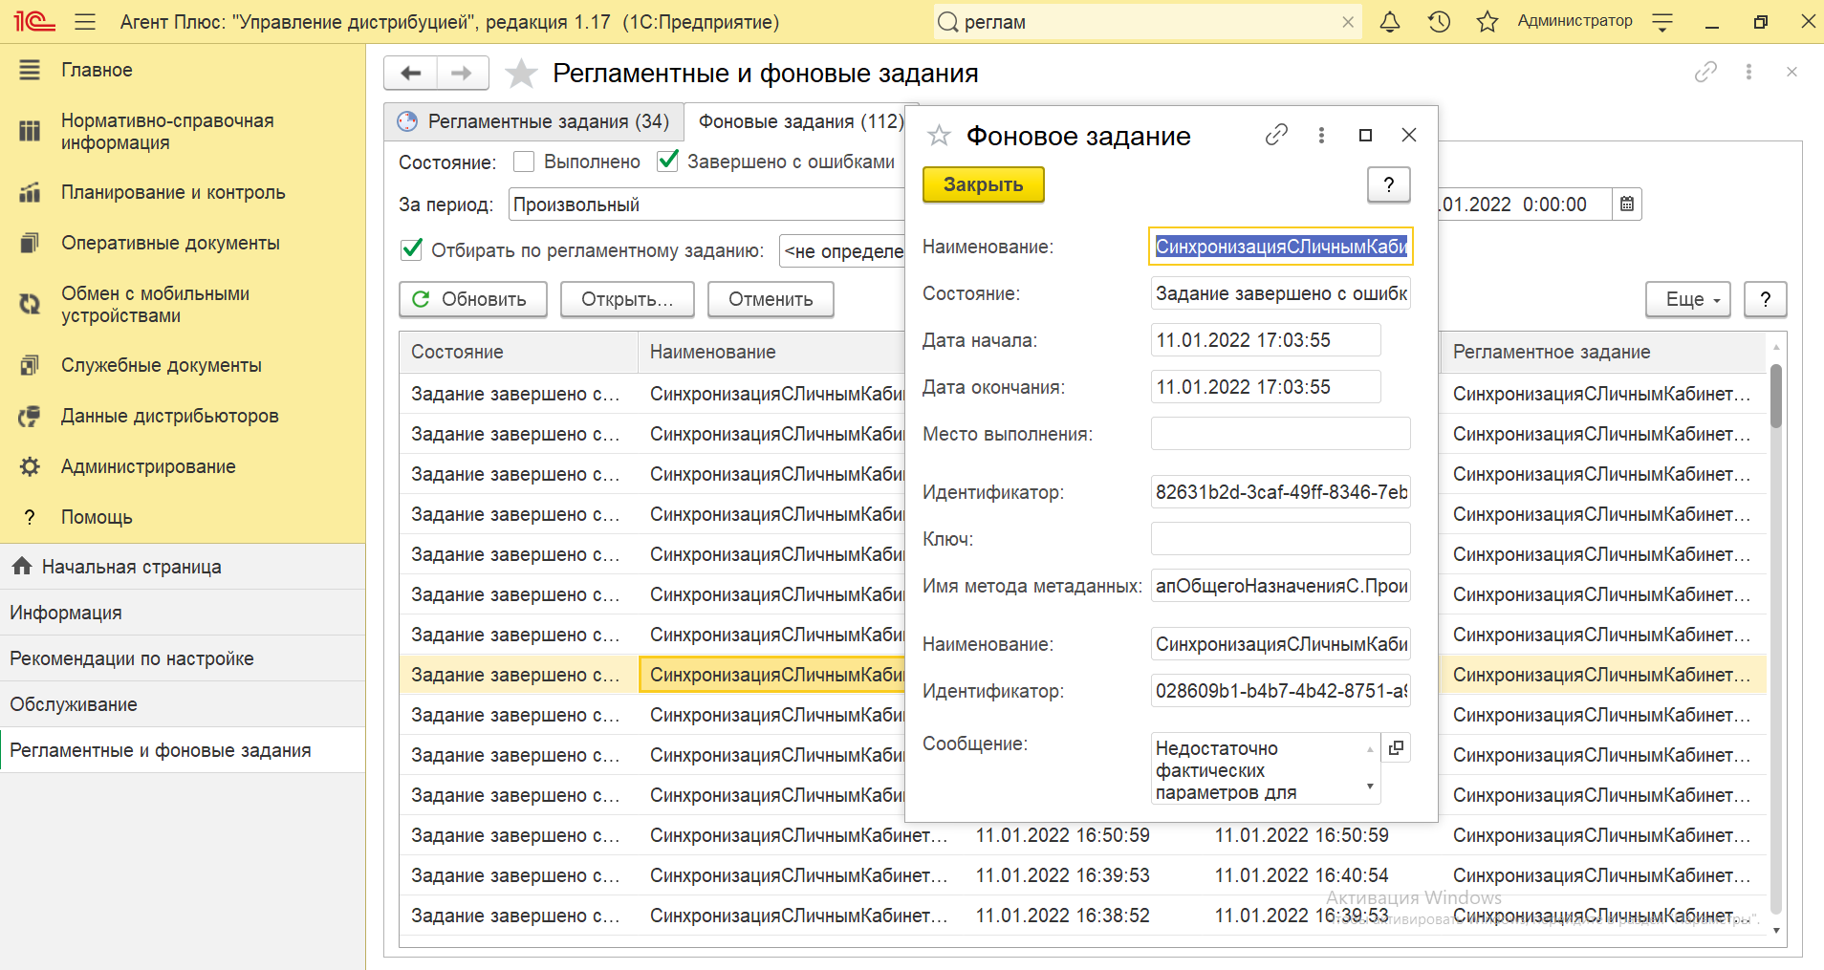The width and height of the screenshot is (1824, 970).
Task: Click the Дата начала field
Action: coord(1266,340)
